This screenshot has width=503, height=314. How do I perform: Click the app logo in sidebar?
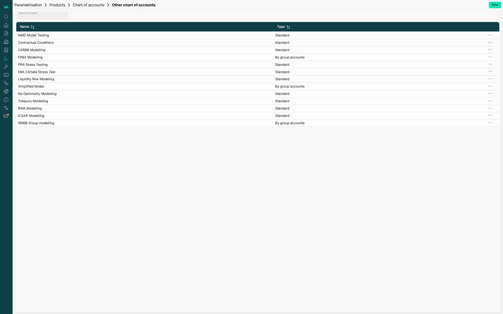(x=6, y=7)
